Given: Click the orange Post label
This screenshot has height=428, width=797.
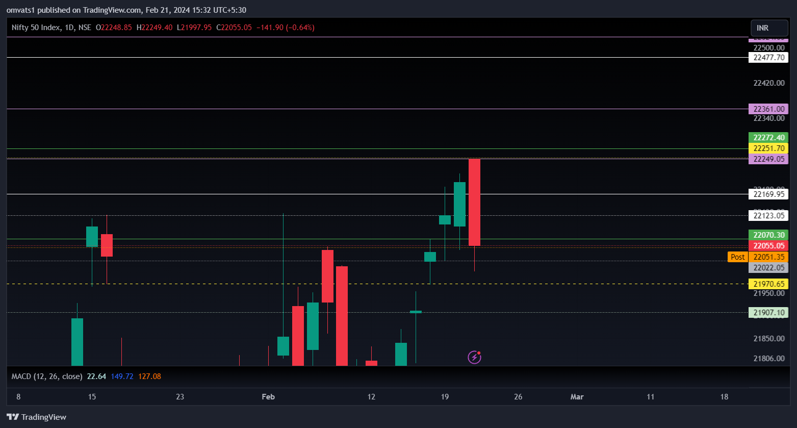Looking at the screenshot, I should pos(737,257).
